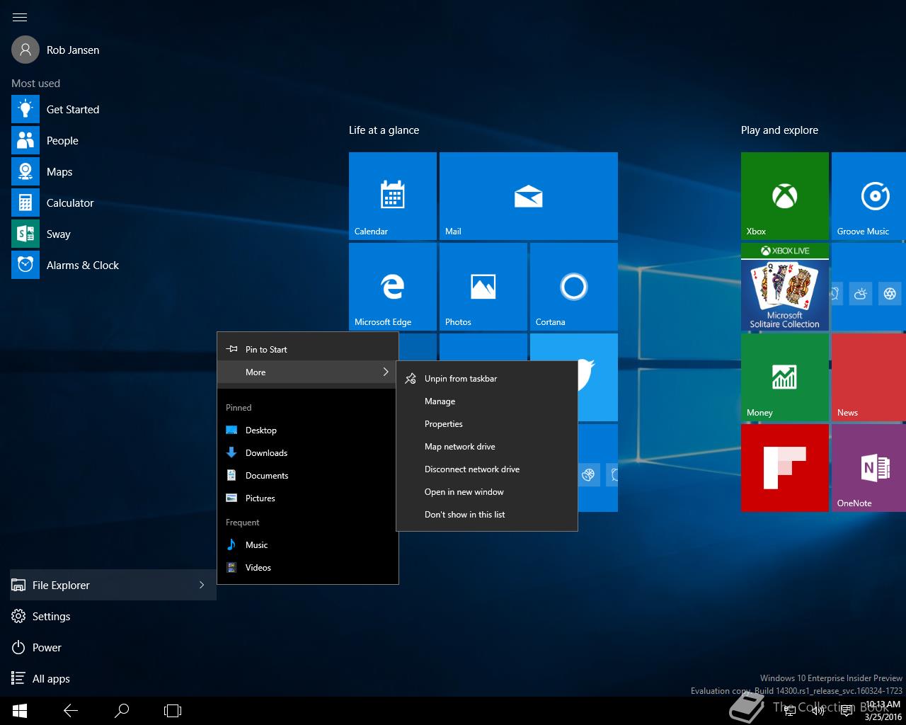906x725 pixels.
Task: Show All apps list
Action: [x=113, y=678]
